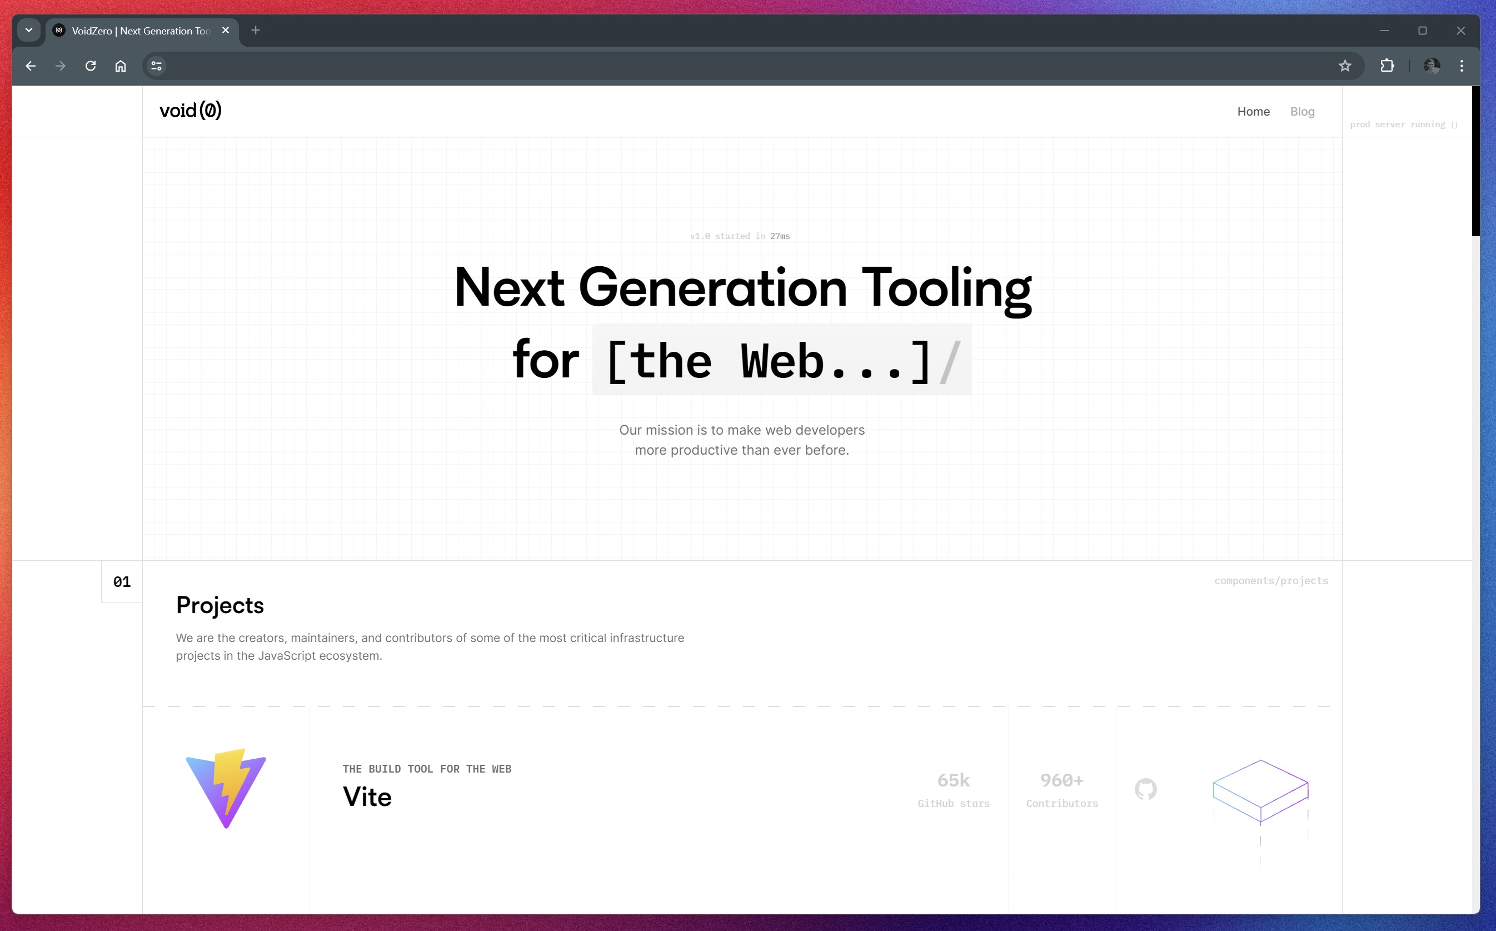The image size is (1496, 931).
Task: Open the Chrome three-dot menu
Action: [1462, 66]
